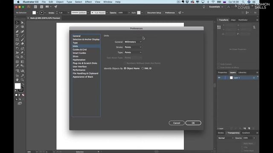The width and height of the screenshot is (273, 153).
Task: Open the Effect menu
Action: pos(88,2)
